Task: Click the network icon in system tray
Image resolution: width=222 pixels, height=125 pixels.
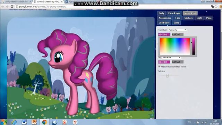Action: click(202, 122)
